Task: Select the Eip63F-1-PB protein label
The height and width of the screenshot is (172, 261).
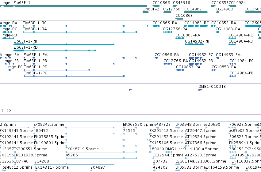Action: (35, 61)
